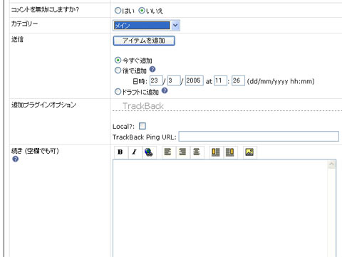Insert right-floated box with yellow icon
This screenshot has height=257, width=342.
(230, 152)
